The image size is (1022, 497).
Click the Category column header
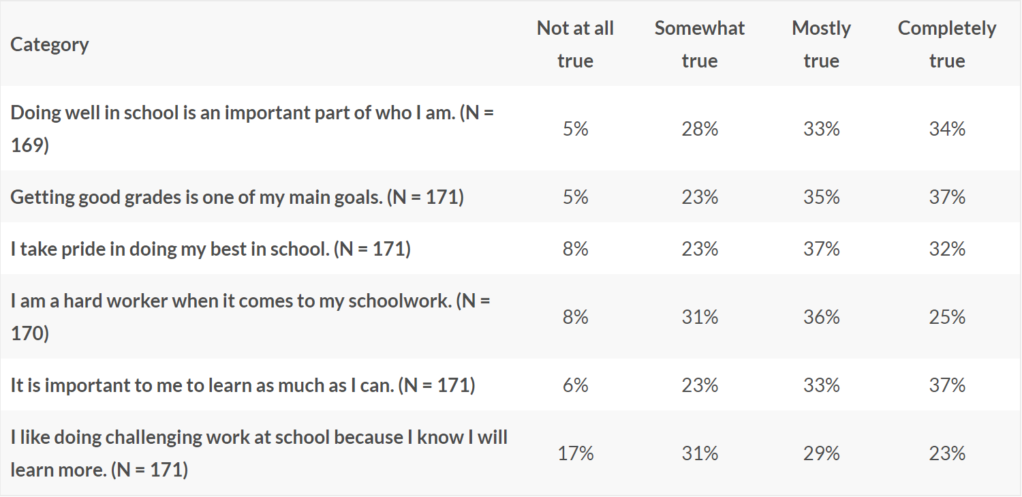point(50,44)
